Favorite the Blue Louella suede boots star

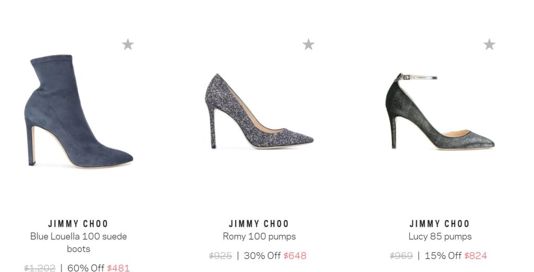(128, 44)
